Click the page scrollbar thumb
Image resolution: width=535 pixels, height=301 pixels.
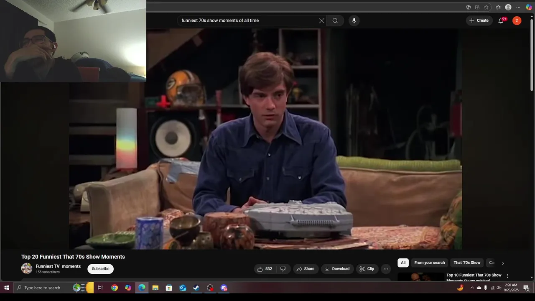point(532,54)
